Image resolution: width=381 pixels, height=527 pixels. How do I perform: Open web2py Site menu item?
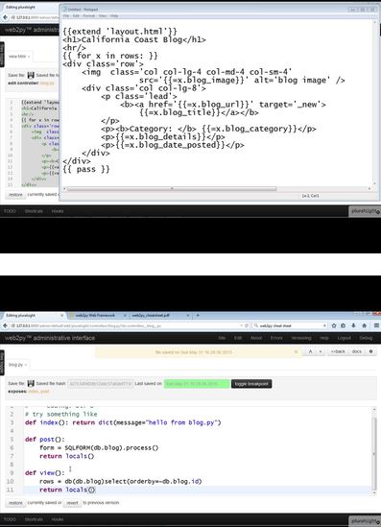(x=222, y=338)
